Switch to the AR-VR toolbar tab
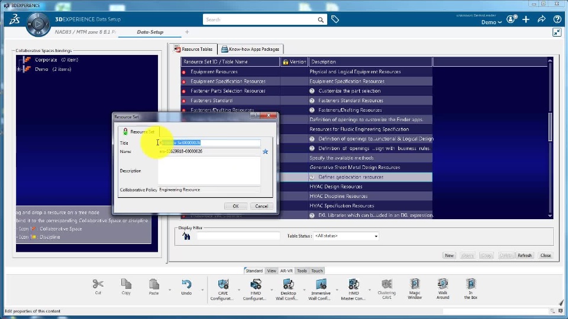 coord(286,271)
